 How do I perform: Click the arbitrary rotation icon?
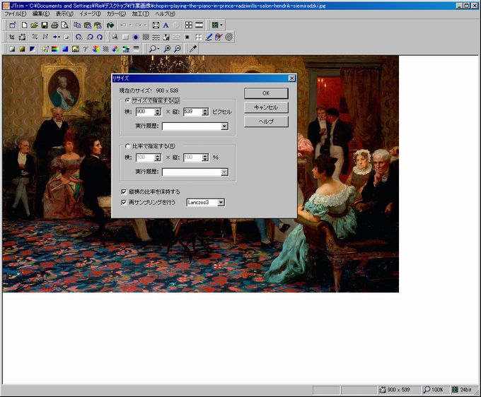tap(100, 37)
